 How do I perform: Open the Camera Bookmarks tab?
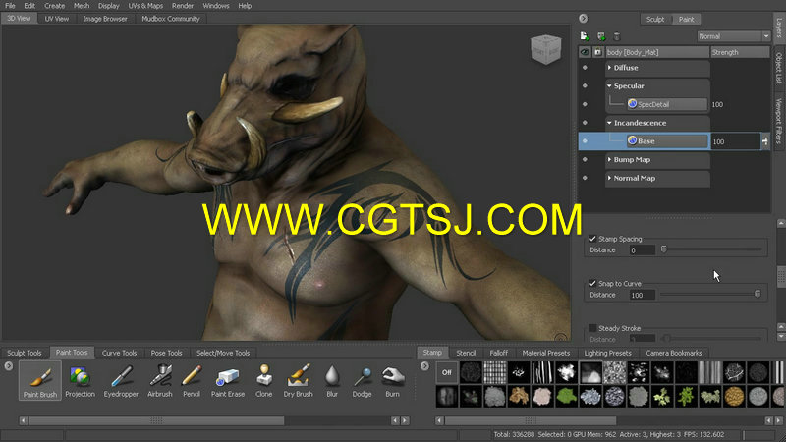point(674,353)
